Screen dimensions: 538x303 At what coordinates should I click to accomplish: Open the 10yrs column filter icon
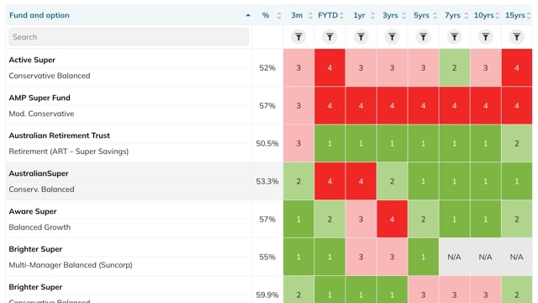tap(486, 37)
